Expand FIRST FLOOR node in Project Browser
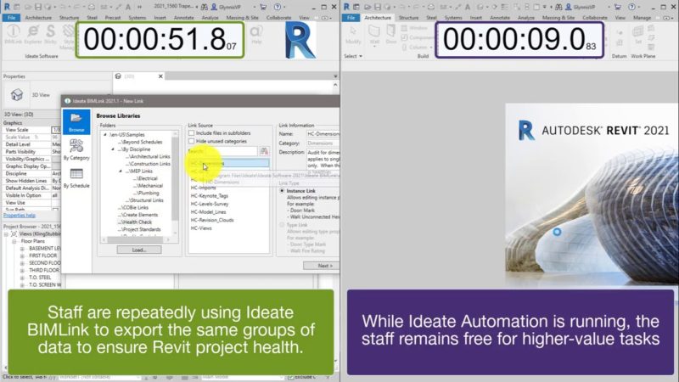Viewport: 679px width, 382px height. pyautogui.click(x=22, y=256)
